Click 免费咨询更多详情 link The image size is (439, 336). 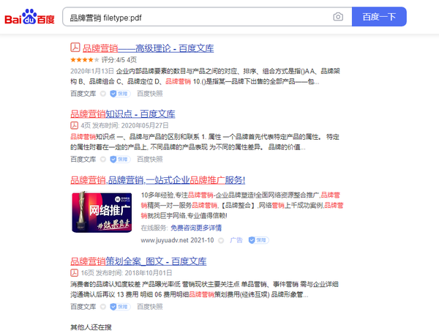tap(196, 228)
